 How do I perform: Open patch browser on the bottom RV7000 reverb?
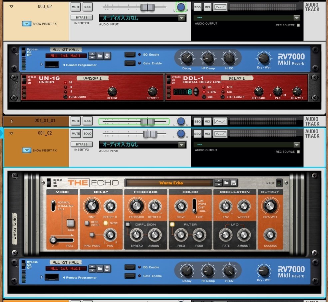pos(100,268)
